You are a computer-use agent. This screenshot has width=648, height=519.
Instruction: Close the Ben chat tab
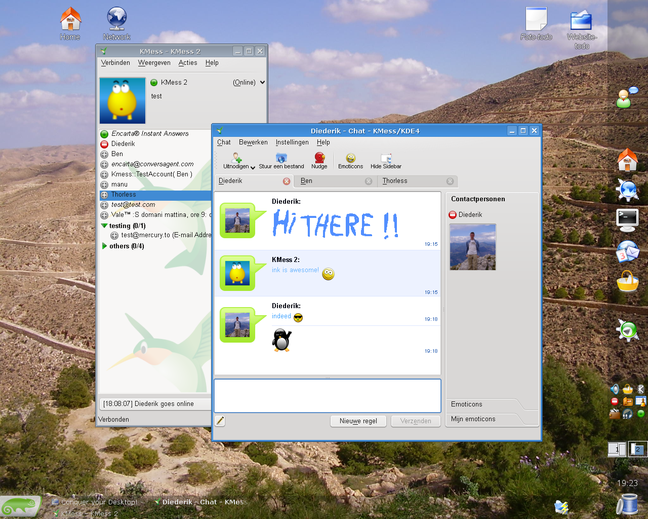[369, 181]
